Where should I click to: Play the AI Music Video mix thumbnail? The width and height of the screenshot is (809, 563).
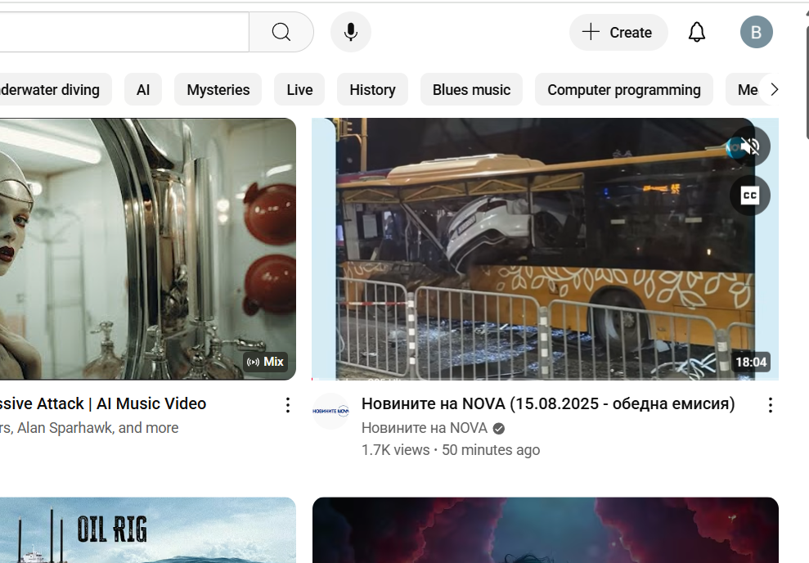[x=148, y=250]
